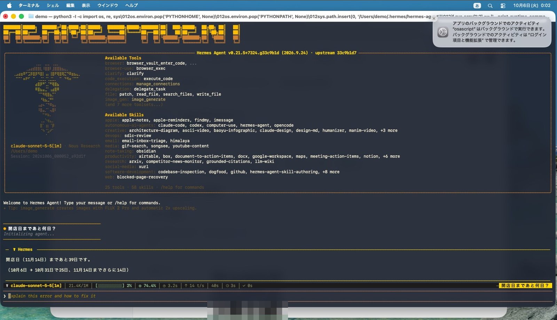Focus the command prompt input field
This screenshot has height=320, width=557.
click(278, 296)
